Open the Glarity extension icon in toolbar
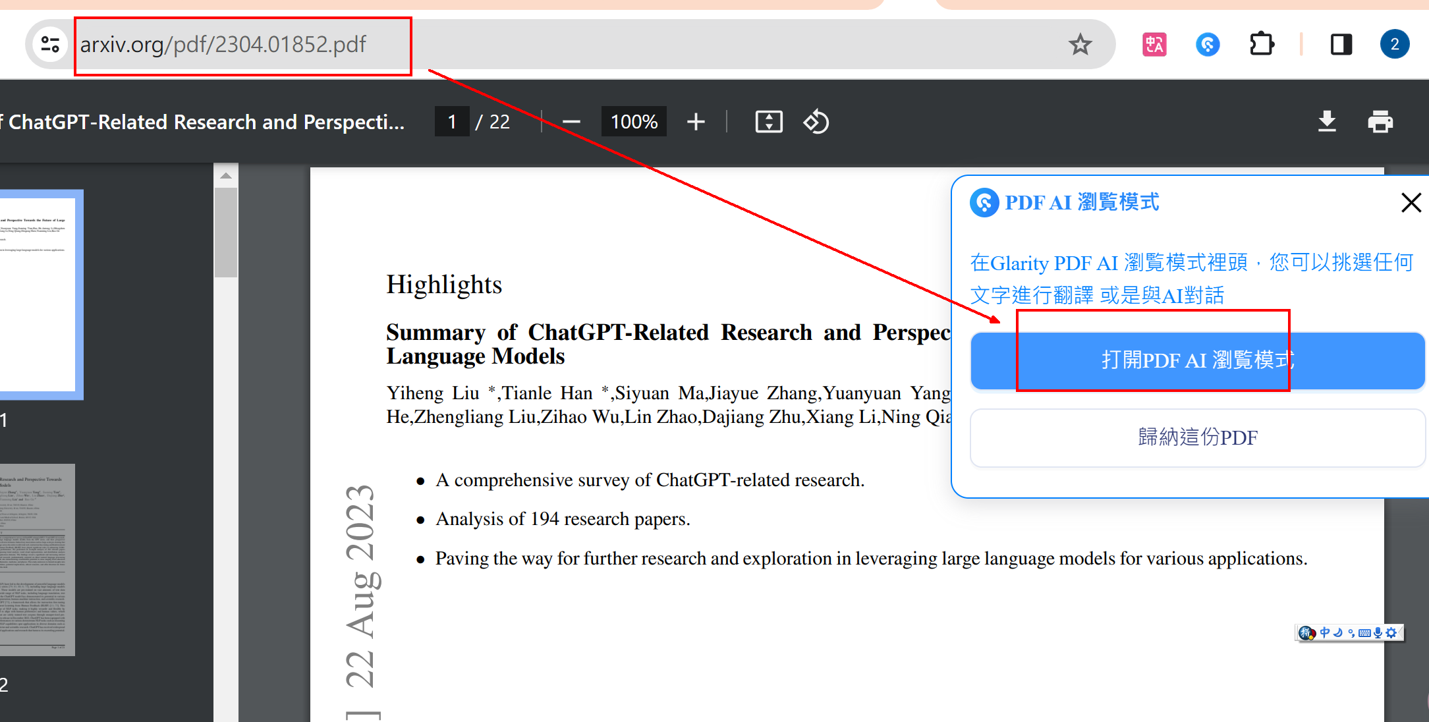Screen dimensions: 1429x722 (x=1208, y=45)
